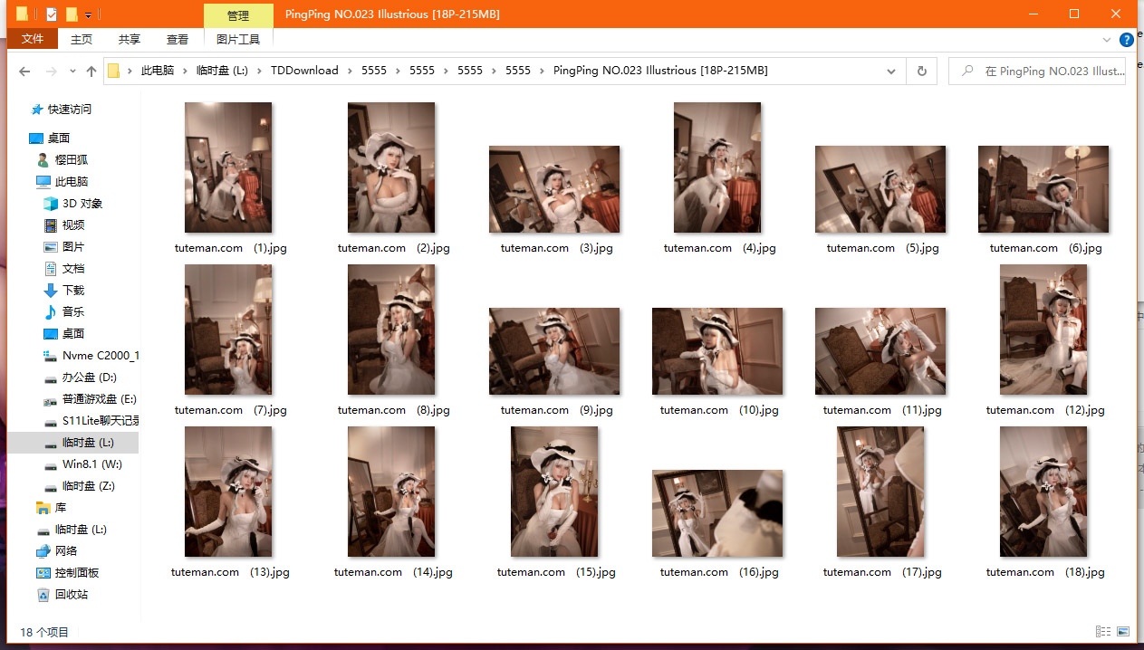Open 回收站 in the navigation pane
This screenshot has height=650, width=1144.
coord(71,595)
